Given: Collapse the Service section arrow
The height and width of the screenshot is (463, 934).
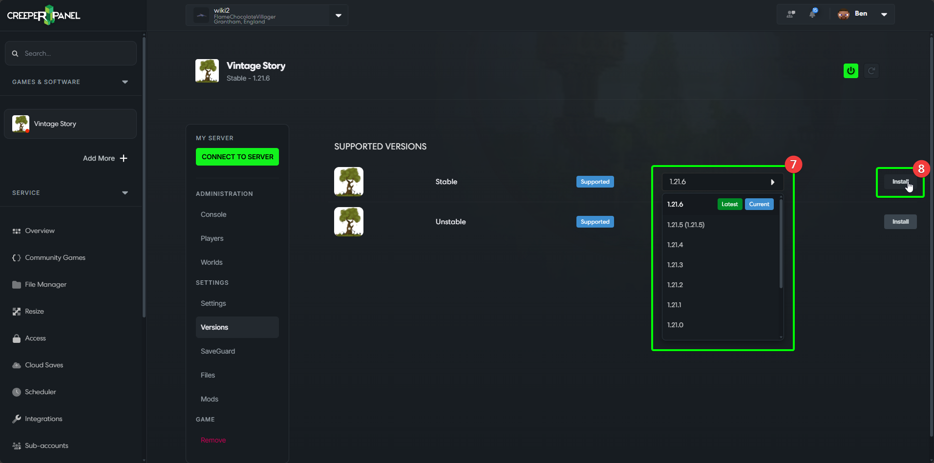Looking at the screenshot, I should click(x=125, y=193).
